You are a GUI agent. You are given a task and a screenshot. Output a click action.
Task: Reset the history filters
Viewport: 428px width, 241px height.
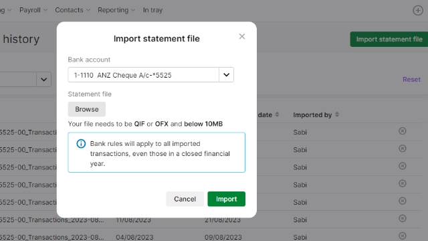coord(411,79)
